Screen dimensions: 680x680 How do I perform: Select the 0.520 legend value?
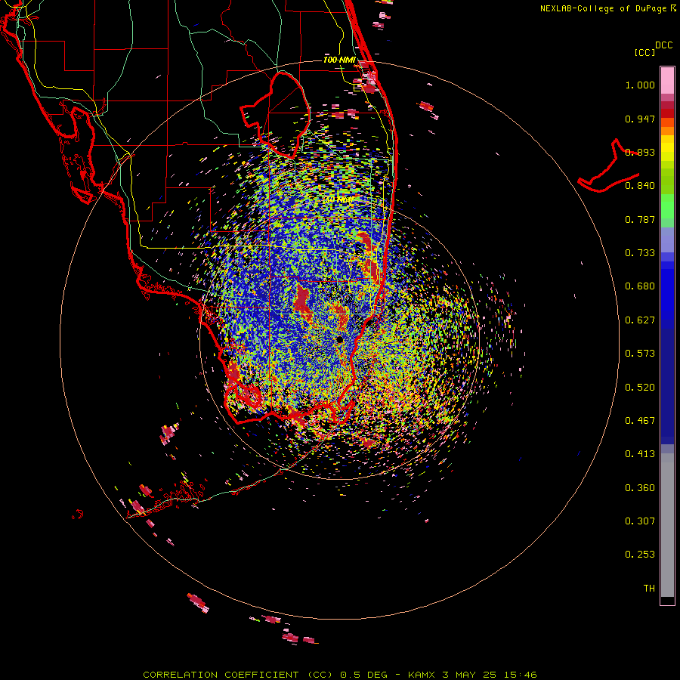[x=640, y=388]
